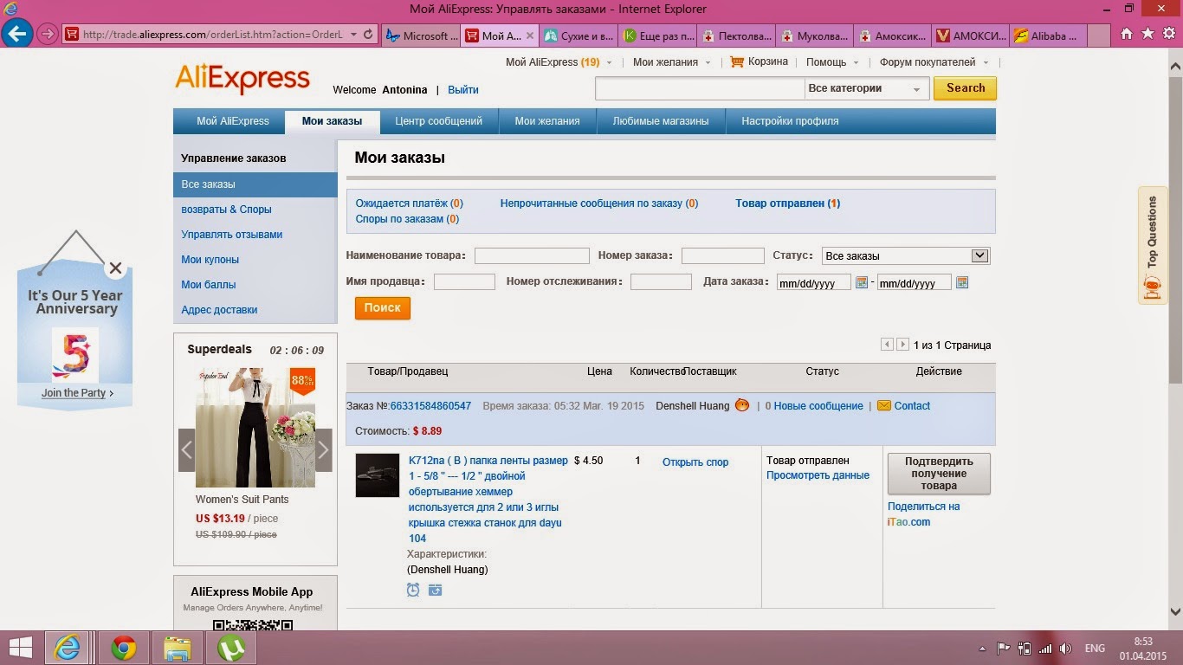
Task: Click Подтвердить получение товара button
Action: click(x=939, y=474)
